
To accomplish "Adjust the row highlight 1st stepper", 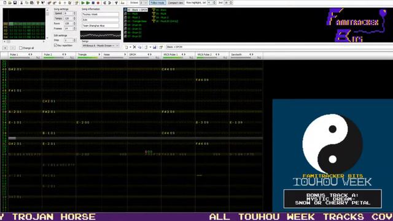I will pyautogui.click(x=214, y=2).
